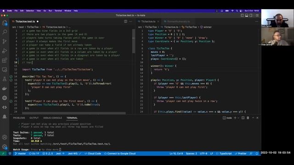Open the Selection menu
294x165 pixels.
30,11
